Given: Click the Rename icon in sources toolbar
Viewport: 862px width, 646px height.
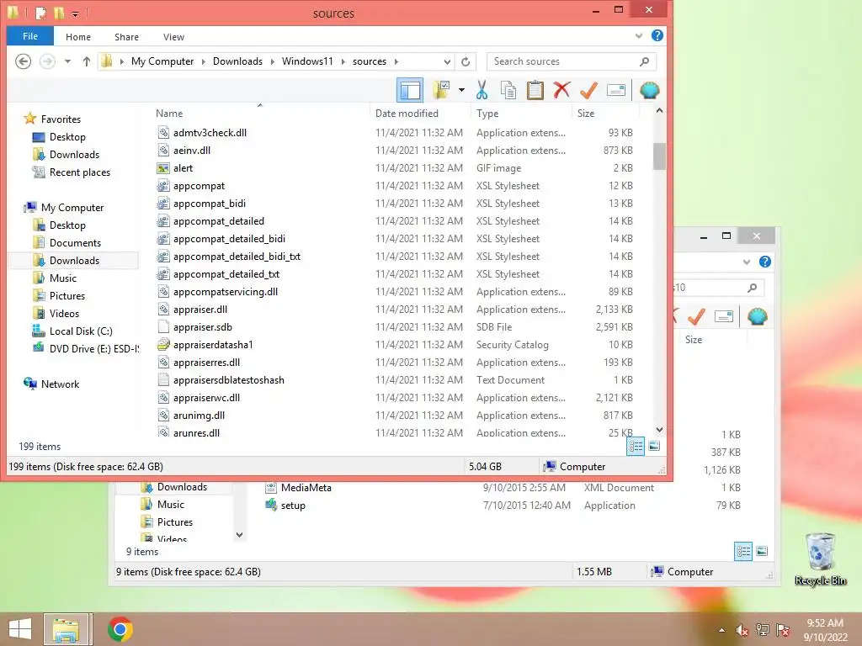Looking at the screenshot, I should tap(615, 90).
